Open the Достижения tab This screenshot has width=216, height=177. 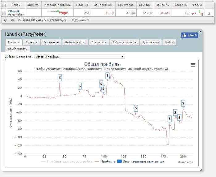[x=151, y=42]
